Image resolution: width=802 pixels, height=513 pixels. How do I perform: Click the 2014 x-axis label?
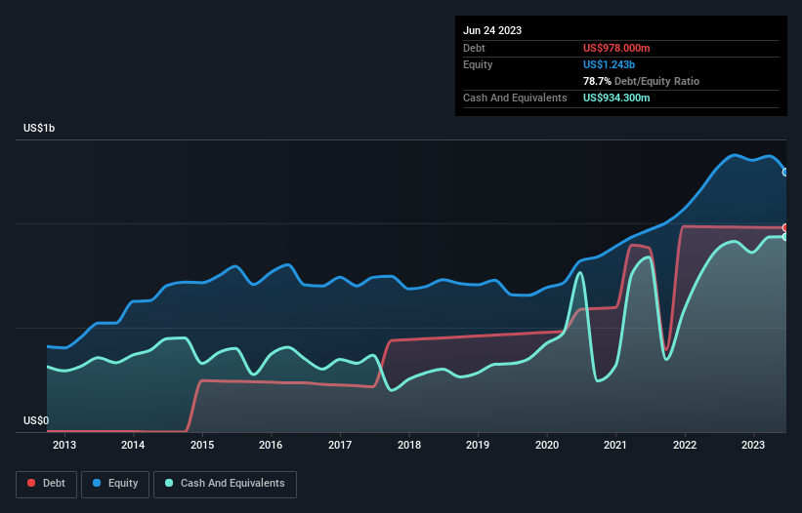point(133,445)
